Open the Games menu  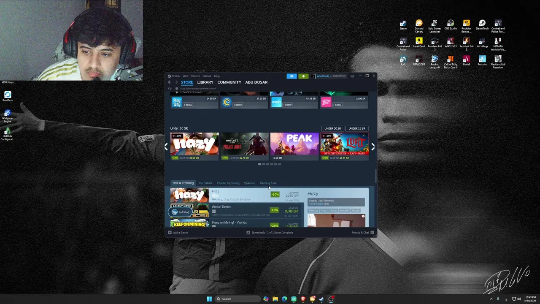click(207, 76)
